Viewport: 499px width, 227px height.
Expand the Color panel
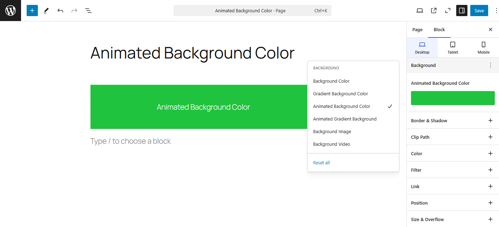point(453,153)
